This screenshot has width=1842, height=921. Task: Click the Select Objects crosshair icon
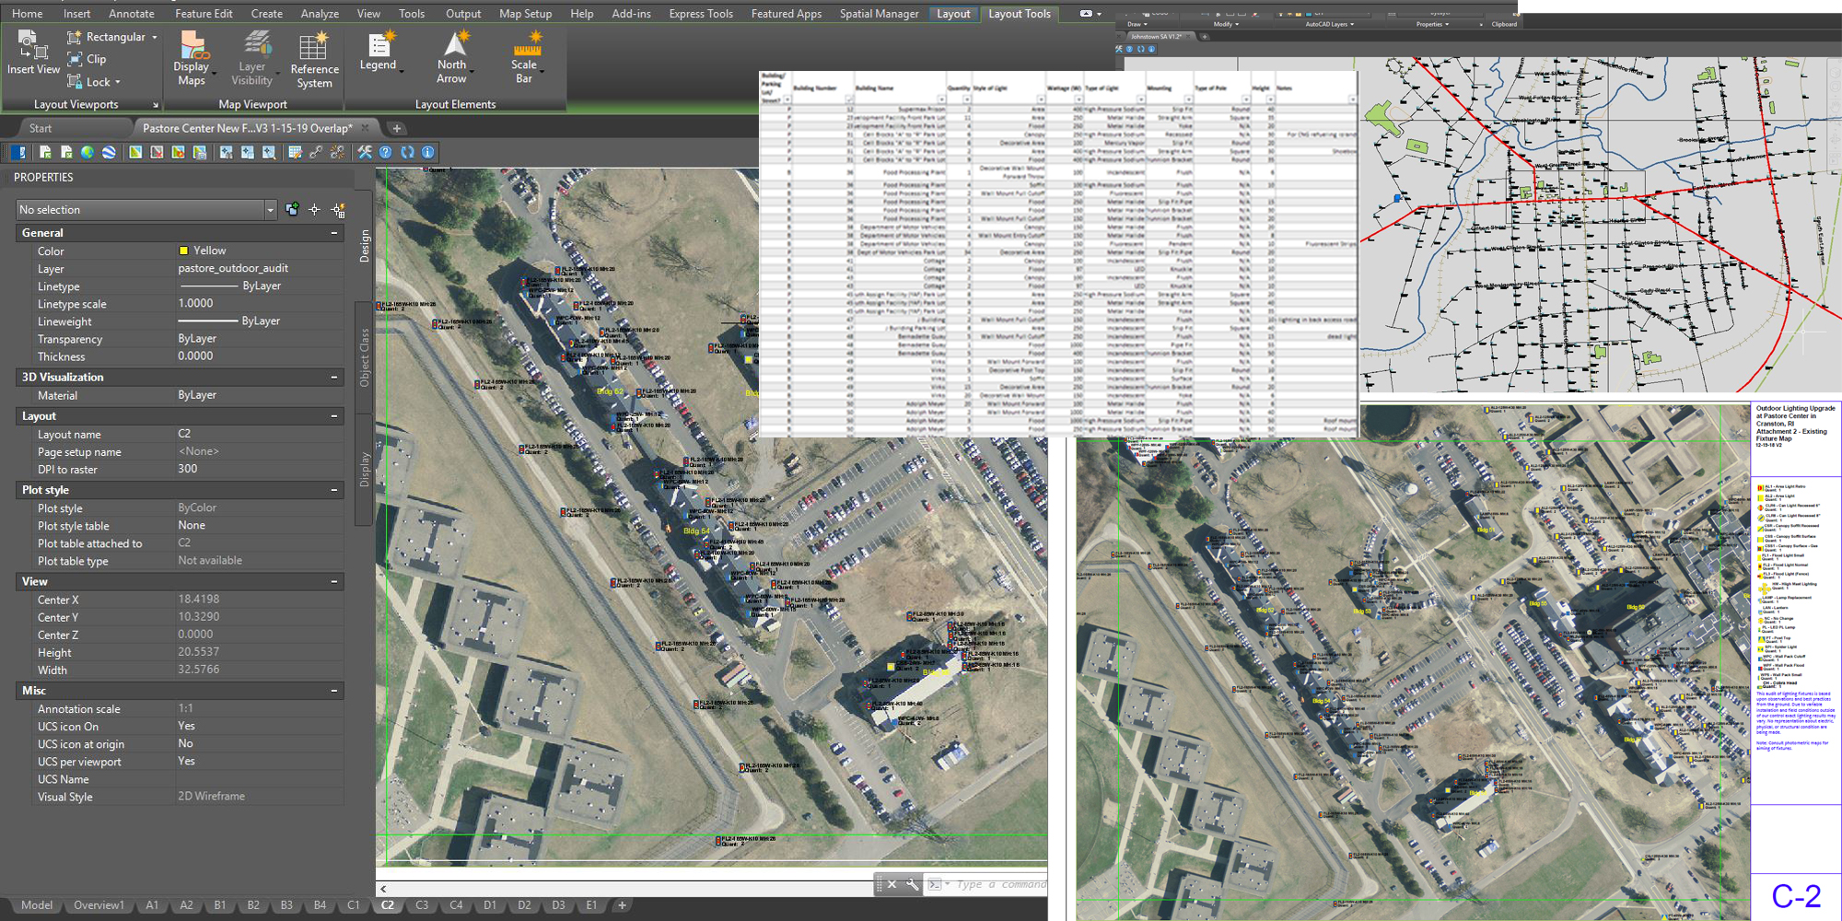point(315,210)
